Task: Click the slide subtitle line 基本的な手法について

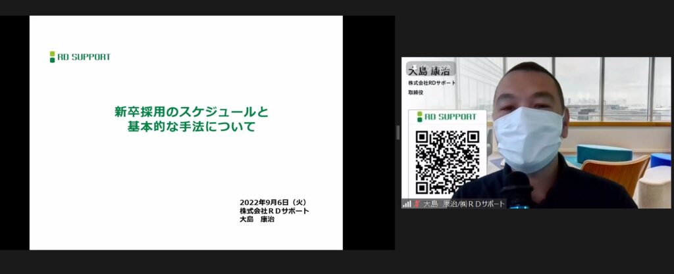Action: click(x=192, y=127)
